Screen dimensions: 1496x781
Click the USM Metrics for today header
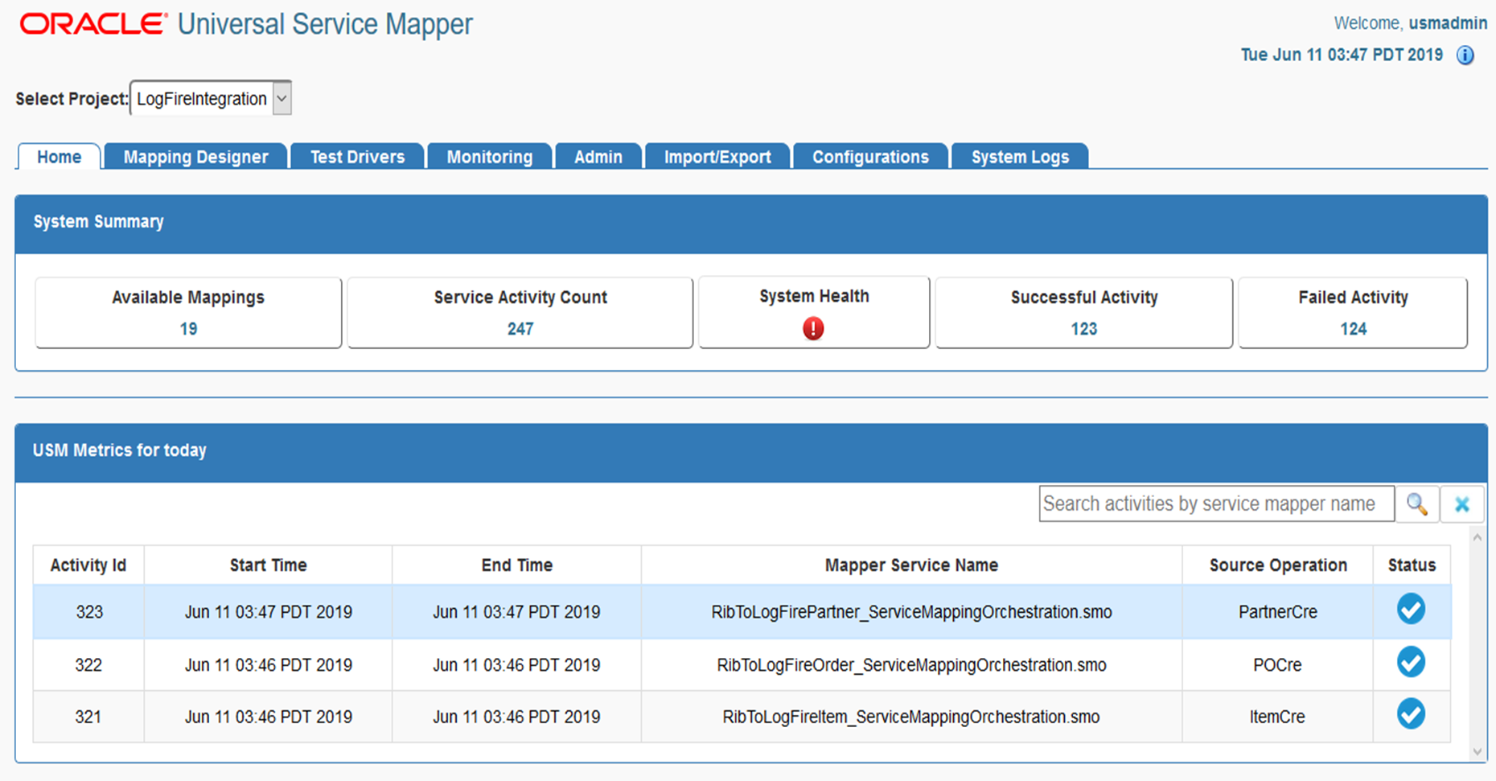point(751,453)
